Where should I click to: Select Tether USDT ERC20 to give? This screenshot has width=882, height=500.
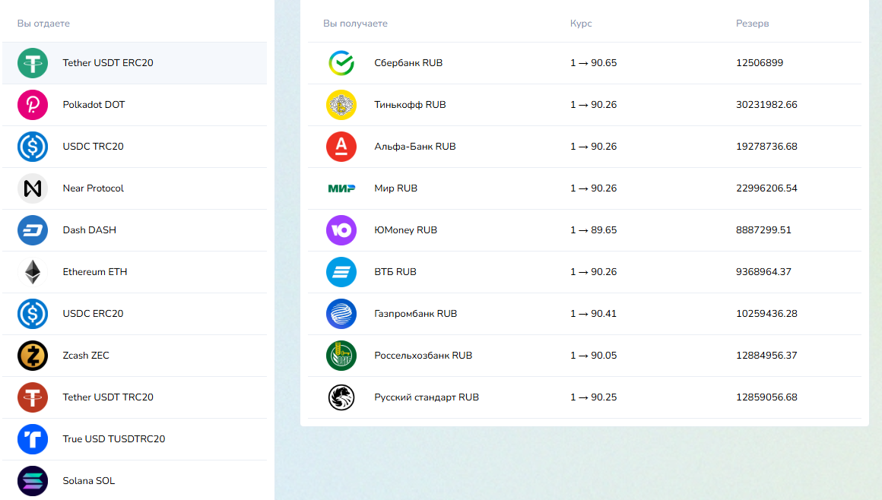pyautogui.click(x=135, y=63)
